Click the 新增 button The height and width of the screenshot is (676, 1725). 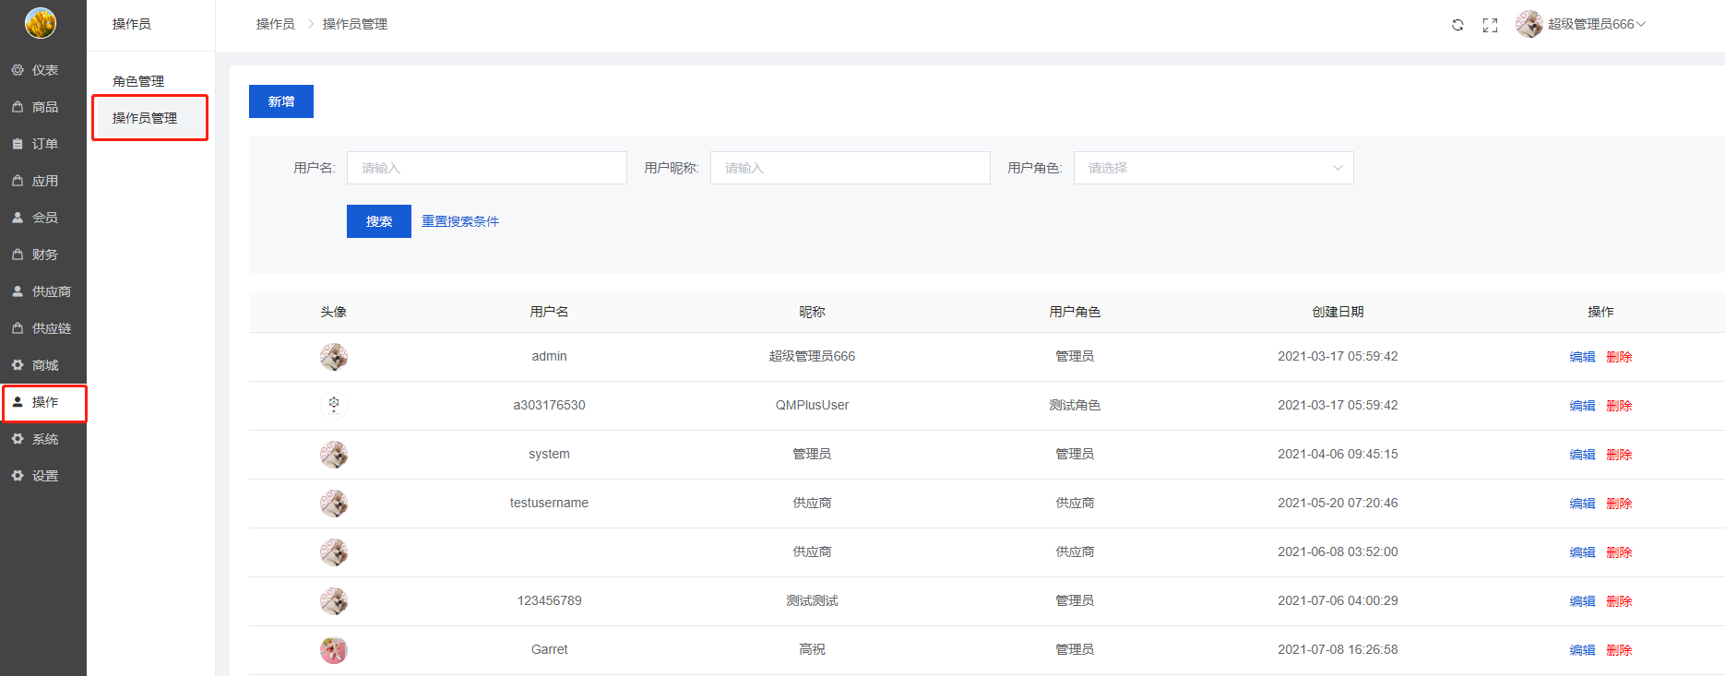pos(281,101)
